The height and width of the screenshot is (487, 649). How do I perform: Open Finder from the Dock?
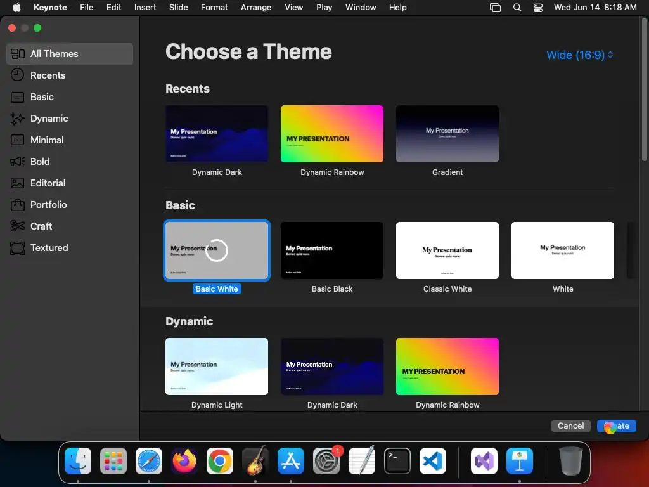pos(78,461)
